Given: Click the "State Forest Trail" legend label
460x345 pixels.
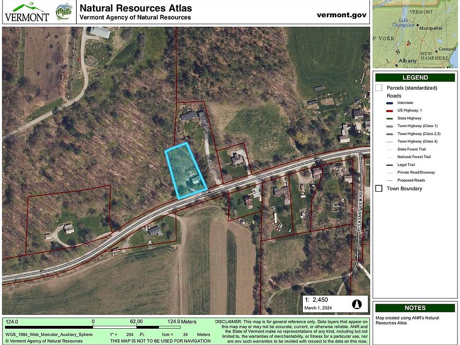Looking at the screenshot, I should [x=411, y=149].
